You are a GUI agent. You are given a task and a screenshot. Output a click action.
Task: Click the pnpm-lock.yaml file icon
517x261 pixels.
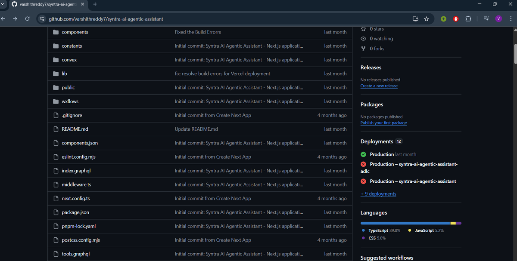56,226
